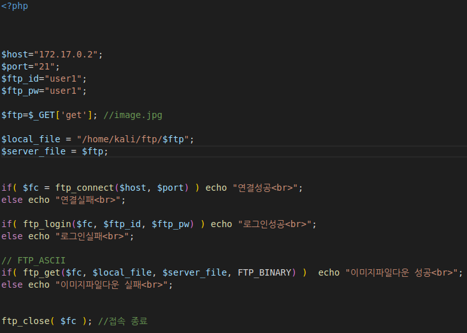The image size is (467, 333).
Task: Click the $ftp_id variable name
Action: 20,78
